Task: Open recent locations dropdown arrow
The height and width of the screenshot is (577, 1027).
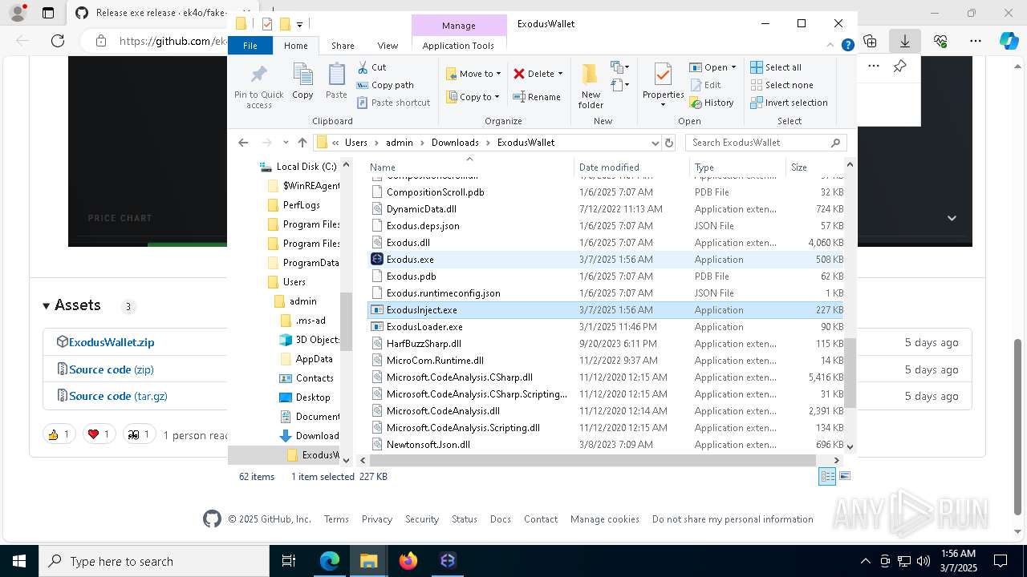Action: 286,143
